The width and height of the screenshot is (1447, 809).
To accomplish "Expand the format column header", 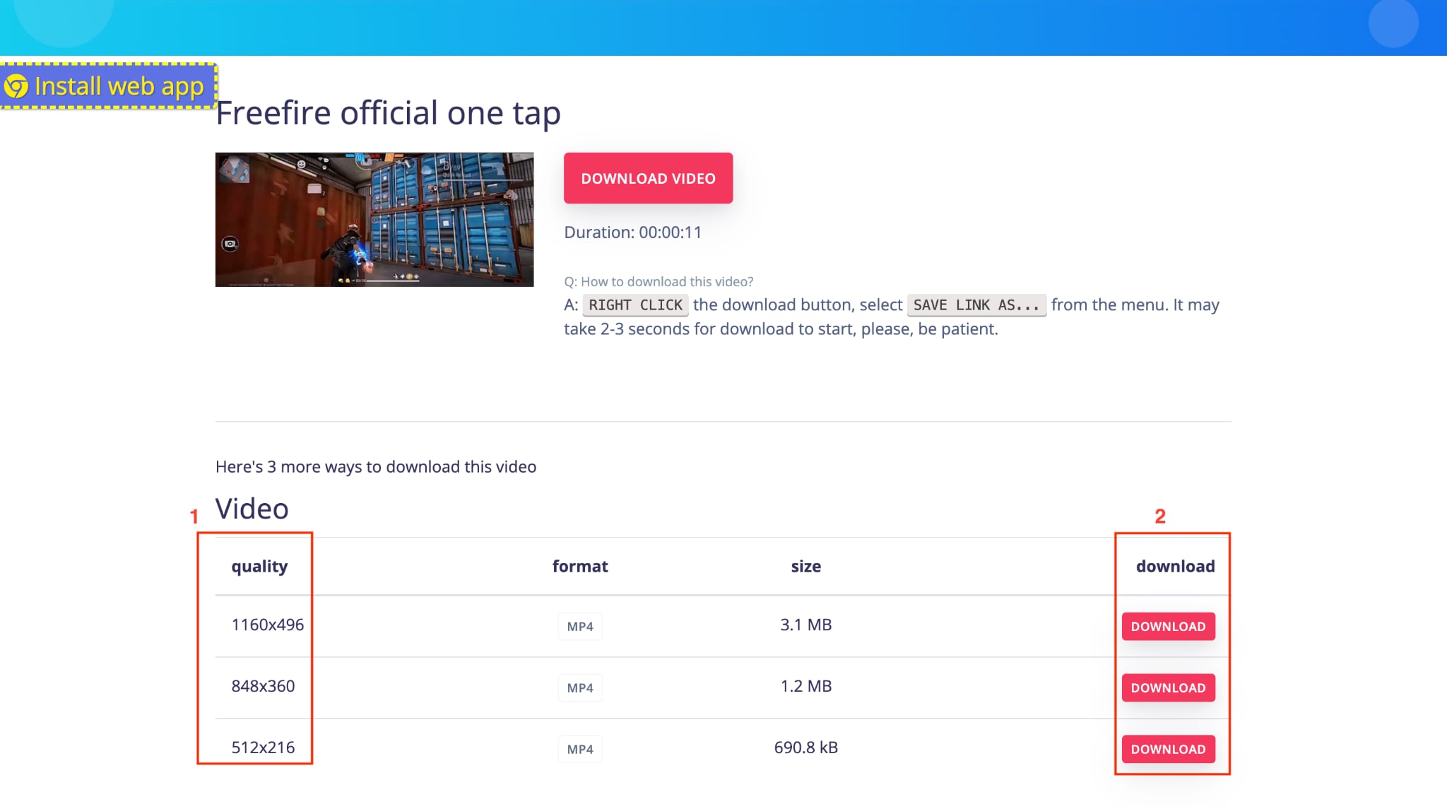I will coord(580,566).
